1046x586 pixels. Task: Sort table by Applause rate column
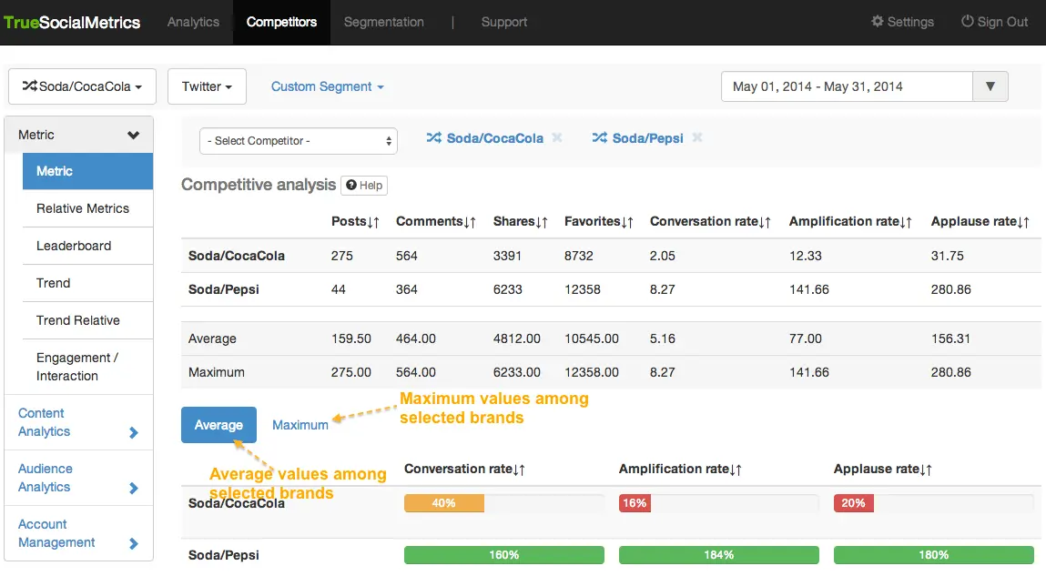[980, 222]
